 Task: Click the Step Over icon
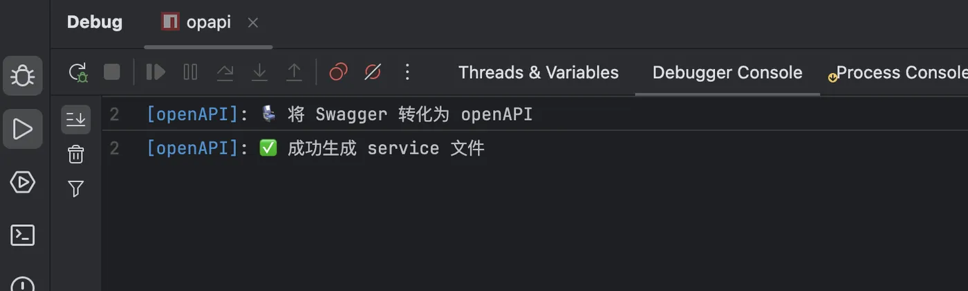tap(225, 72)
